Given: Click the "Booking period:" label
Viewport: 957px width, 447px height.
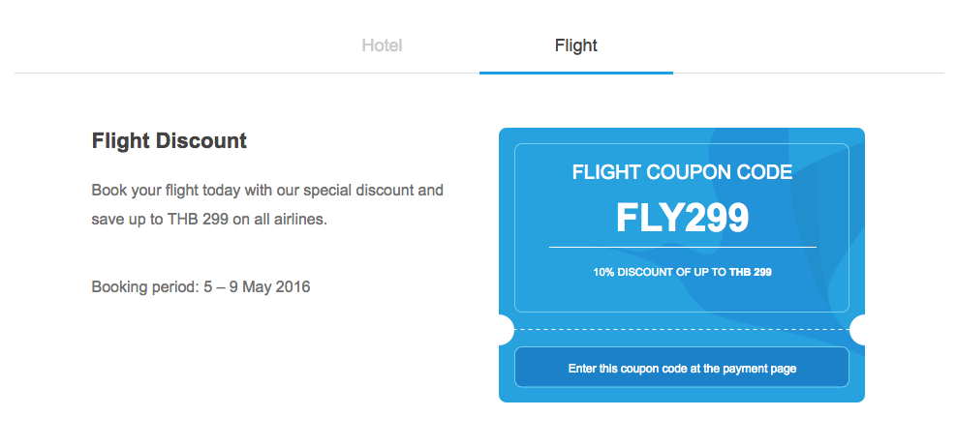Looking at the screenshot, I should (143, 286).
